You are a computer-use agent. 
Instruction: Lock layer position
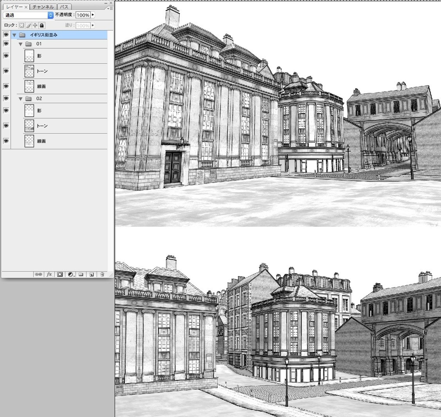35,25
